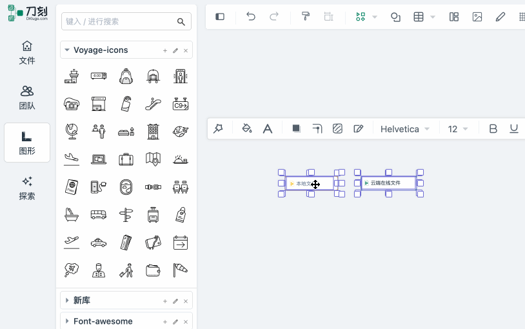Click the shape search input field
This screenshot has width=525, height=329.
(x=119, y=21)
